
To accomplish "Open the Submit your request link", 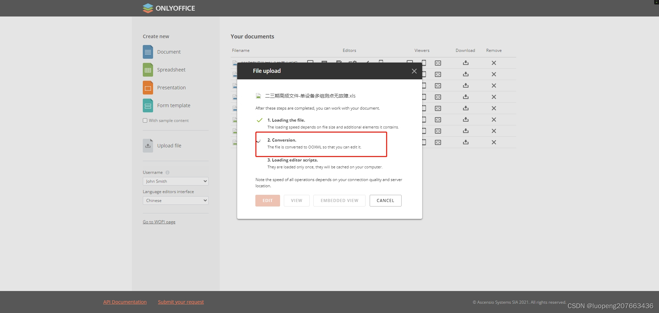I will (x=181, y=302).
